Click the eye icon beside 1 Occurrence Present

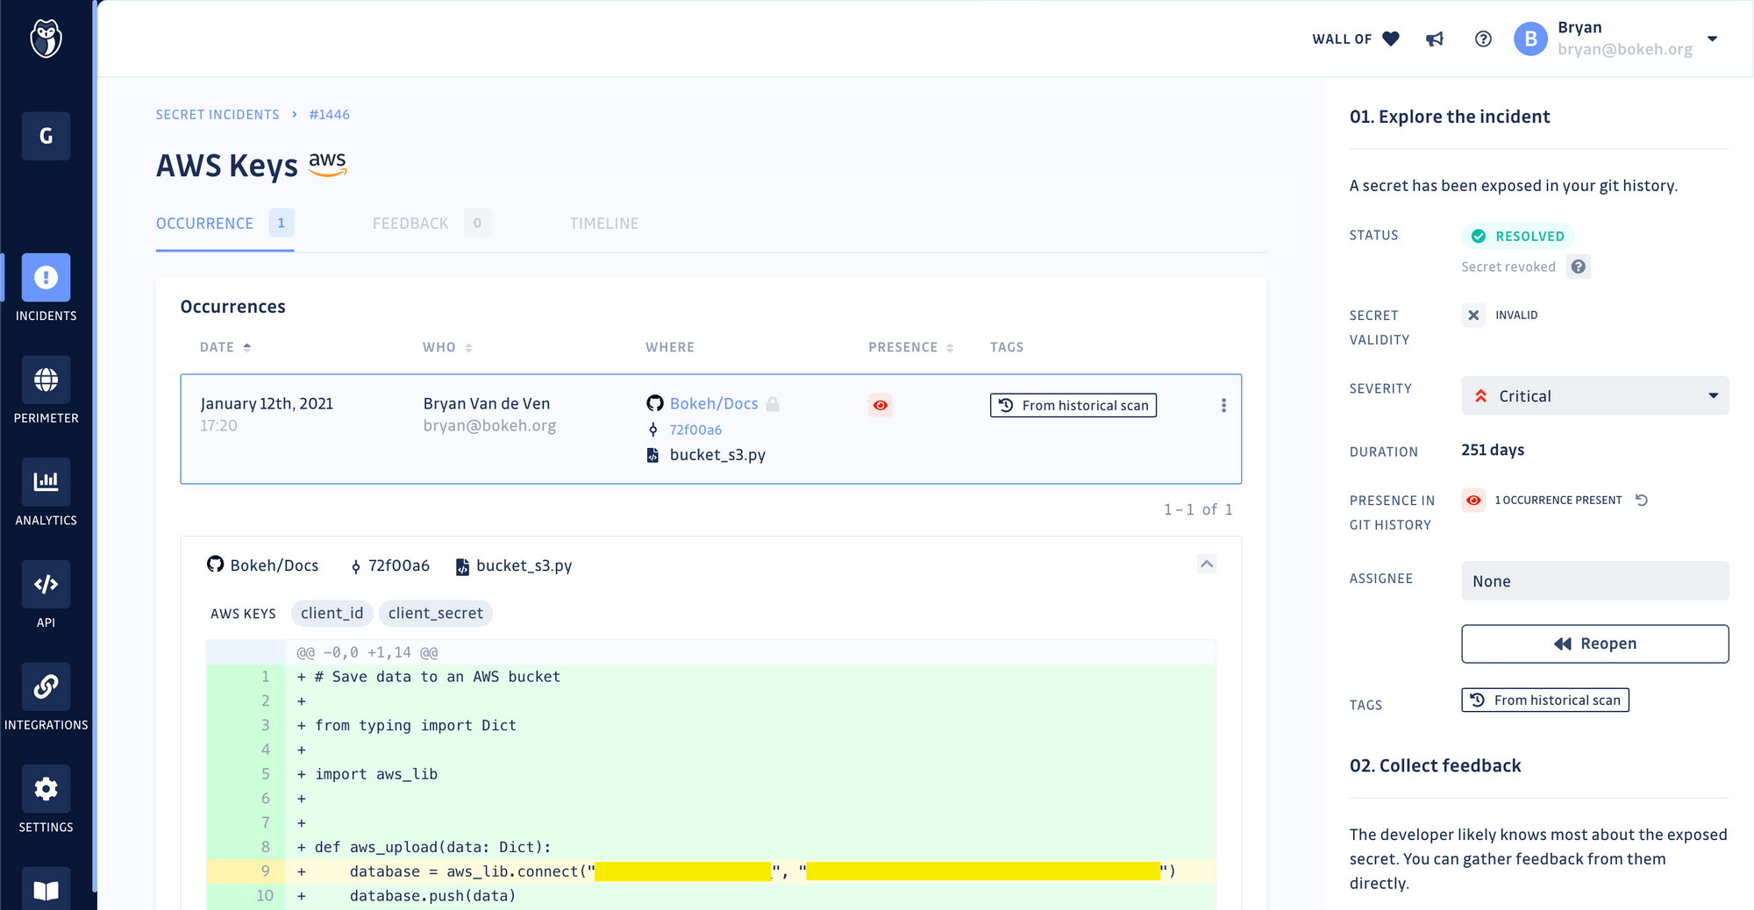coord(1473,500)
